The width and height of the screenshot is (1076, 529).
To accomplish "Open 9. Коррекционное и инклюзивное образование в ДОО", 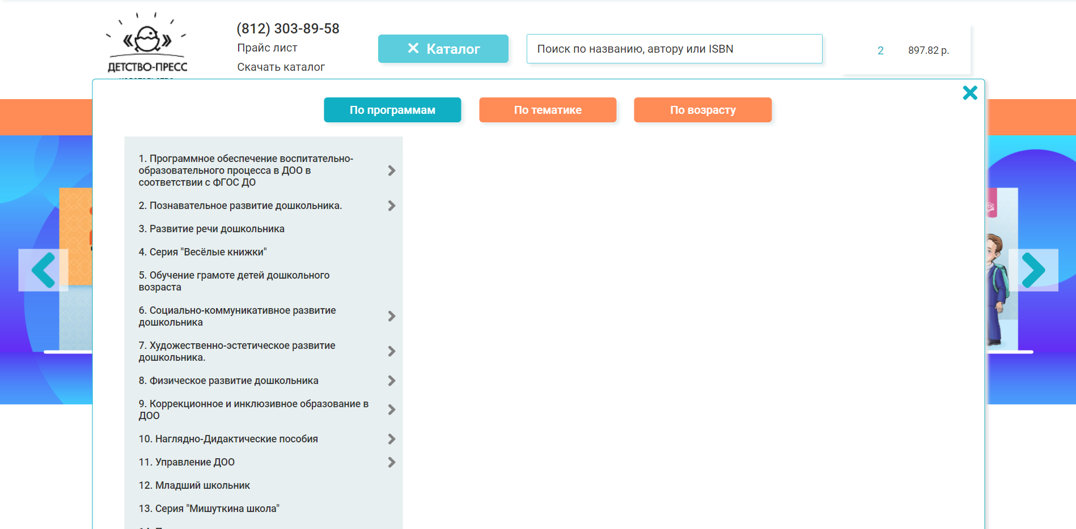I will (x=253, y=409).
